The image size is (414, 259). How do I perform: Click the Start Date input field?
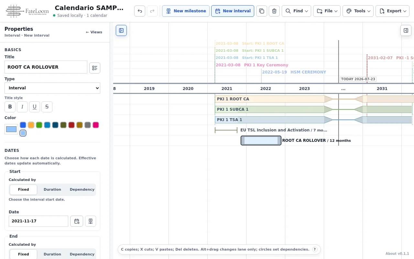[38, 221]
